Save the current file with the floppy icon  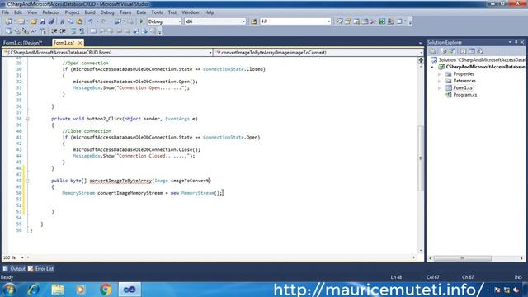pos(43,21)
